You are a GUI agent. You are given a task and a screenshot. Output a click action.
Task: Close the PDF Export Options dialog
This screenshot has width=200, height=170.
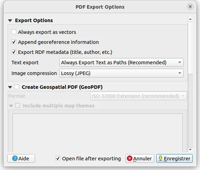(190, 7)
